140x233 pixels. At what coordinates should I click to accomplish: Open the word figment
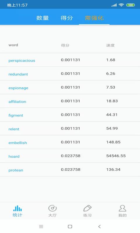click(x=16, y=115)
